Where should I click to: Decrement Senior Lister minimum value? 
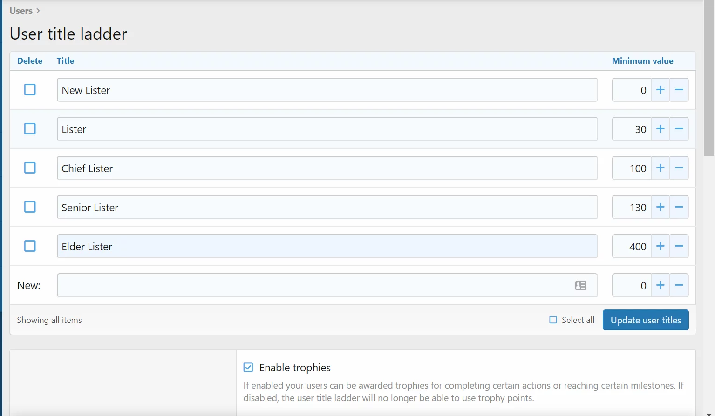pos(679,207)
